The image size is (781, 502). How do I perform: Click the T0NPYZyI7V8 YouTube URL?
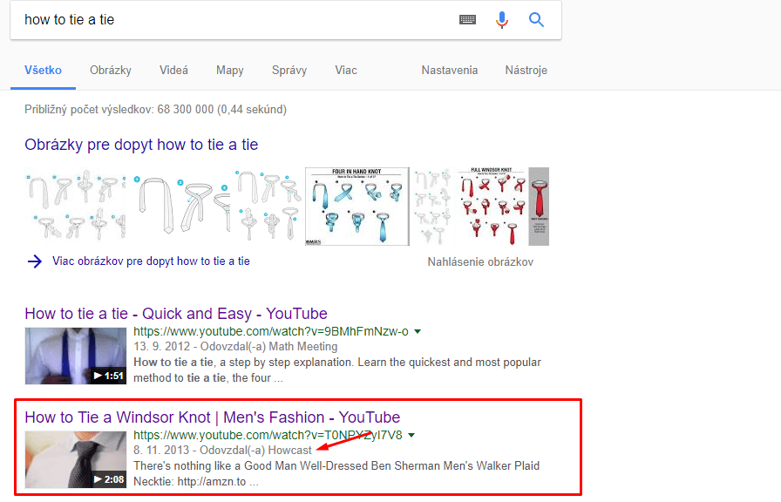268,435
